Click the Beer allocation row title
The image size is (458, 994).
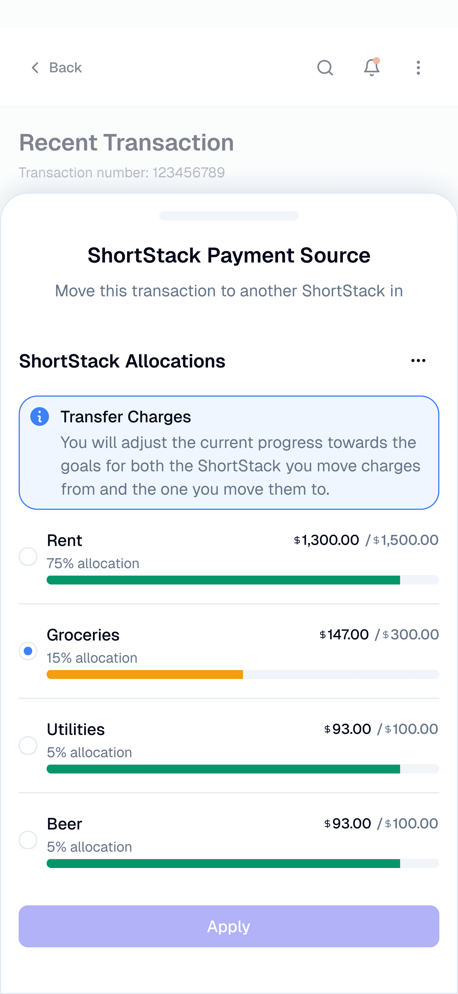(64, 824)
